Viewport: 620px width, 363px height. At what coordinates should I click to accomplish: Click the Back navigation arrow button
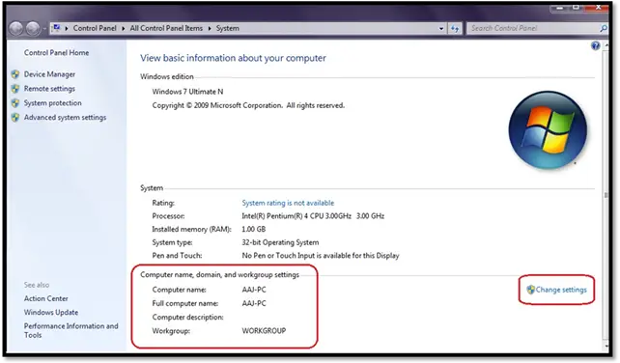pyautogui.click(x=16, y=28)
